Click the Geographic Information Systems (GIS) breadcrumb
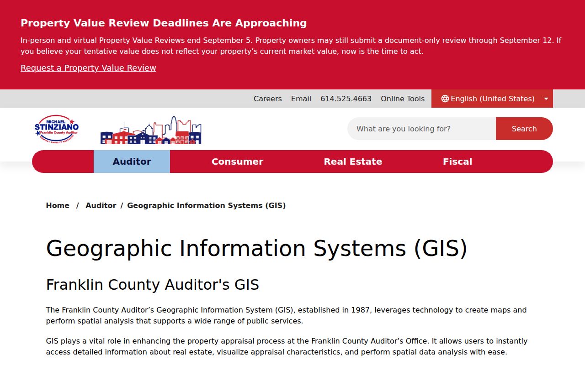This screenshot has width=585, height=365. [207, 205]
